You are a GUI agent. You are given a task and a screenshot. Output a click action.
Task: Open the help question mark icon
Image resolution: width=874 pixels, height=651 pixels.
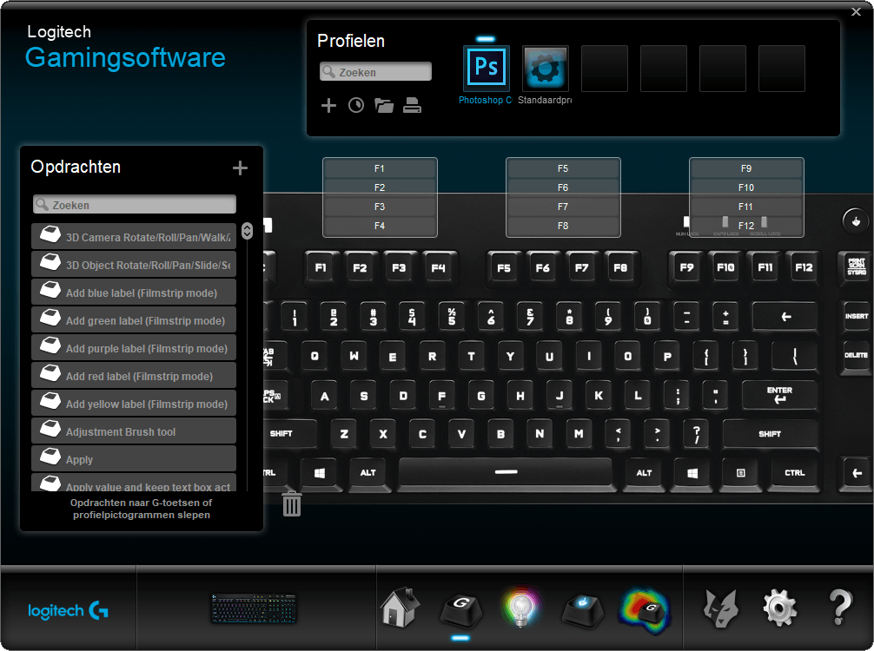tap(840, 608)
